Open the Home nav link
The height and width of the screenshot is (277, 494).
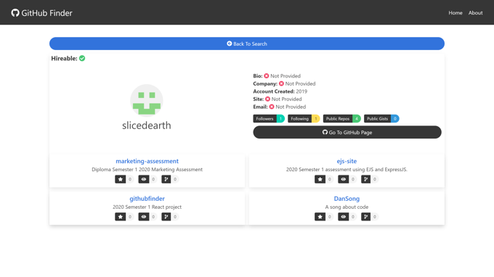click(455, 13)
